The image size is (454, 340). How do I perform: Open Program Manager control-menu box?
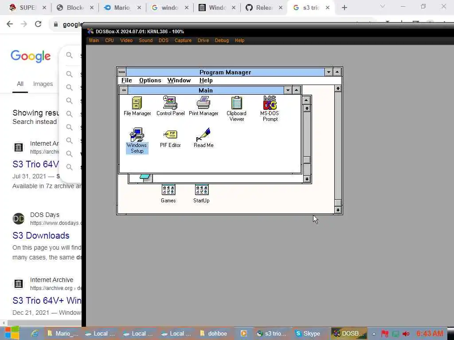pyautogui.click(x=122, y=72)
